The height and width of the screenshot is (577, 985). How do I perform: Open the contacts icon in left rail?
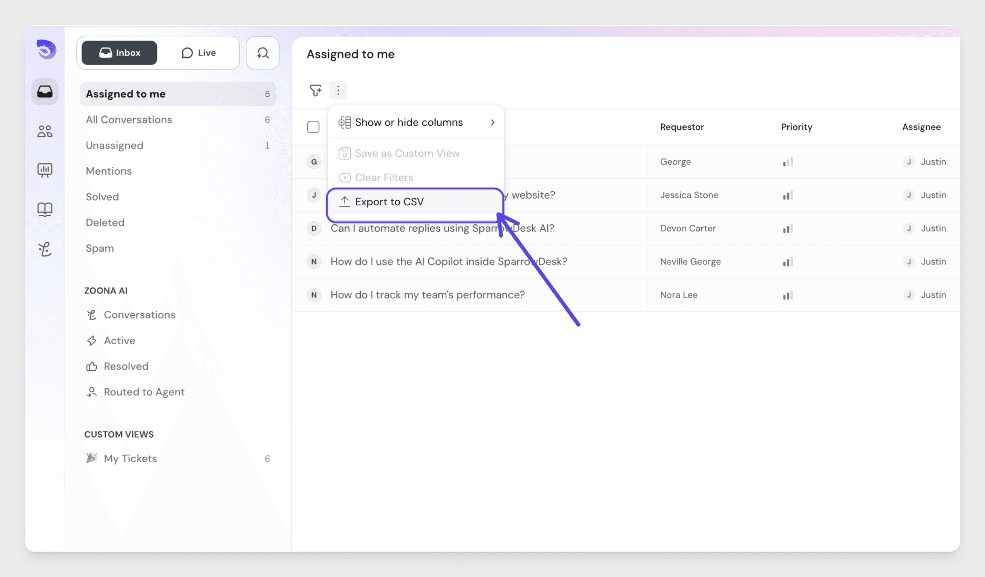click(45, 131)
